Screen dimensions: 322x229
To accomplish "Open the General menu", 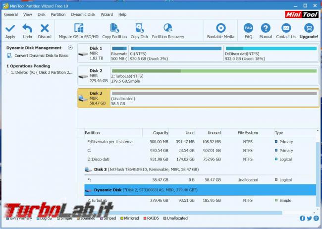I will click(x=11, y=14).
